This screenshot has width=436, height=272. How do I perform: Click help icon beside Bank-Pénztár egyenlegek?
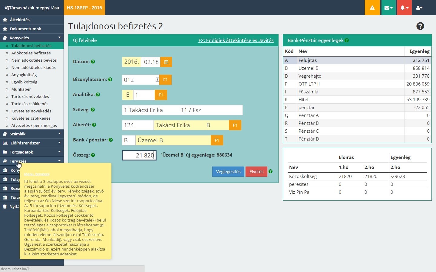point(347,40)
